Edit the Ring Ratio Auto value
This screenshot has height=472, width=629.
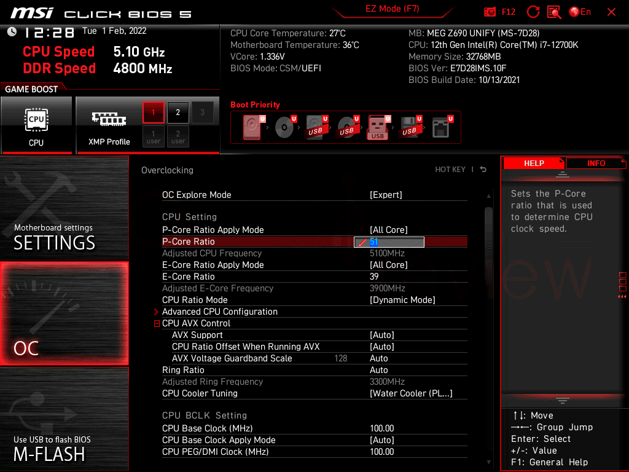[378, 369]
